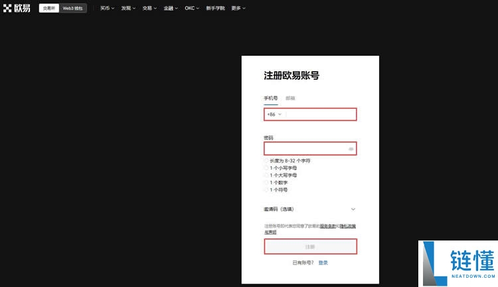
Task: Toggle password visibility eye icon
Action: coord(351,149)
